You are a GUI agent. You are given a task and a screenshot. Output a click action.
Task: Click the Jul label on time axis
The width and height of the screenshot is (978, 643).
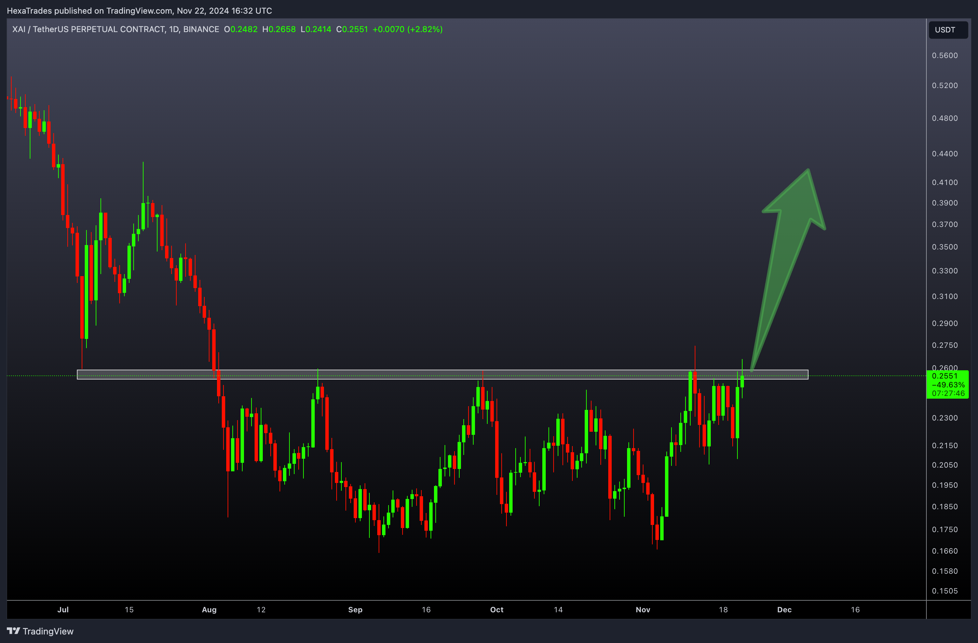coord(63,610)
